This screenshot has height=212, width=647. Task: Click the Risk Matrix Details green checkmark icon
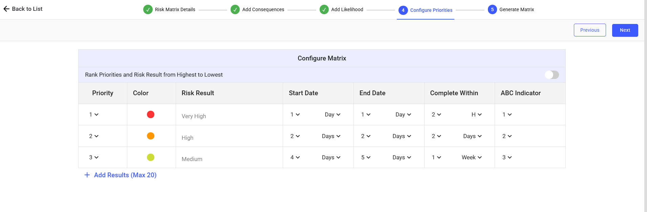(x=148, y=9)
